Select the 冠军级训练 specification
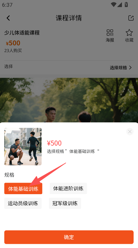This screenshot has width=138, height=248. click(x=65, y=203)
